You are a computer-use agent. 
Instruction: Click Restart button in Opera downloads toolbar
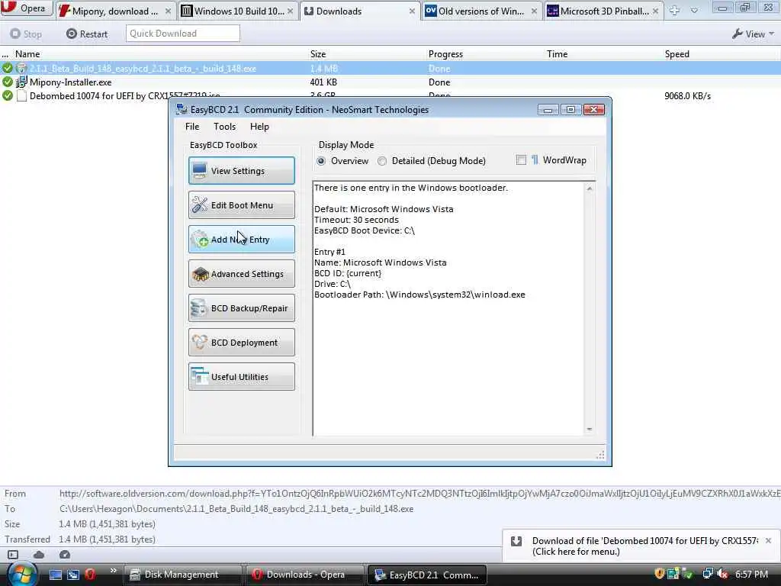(87, 34)
